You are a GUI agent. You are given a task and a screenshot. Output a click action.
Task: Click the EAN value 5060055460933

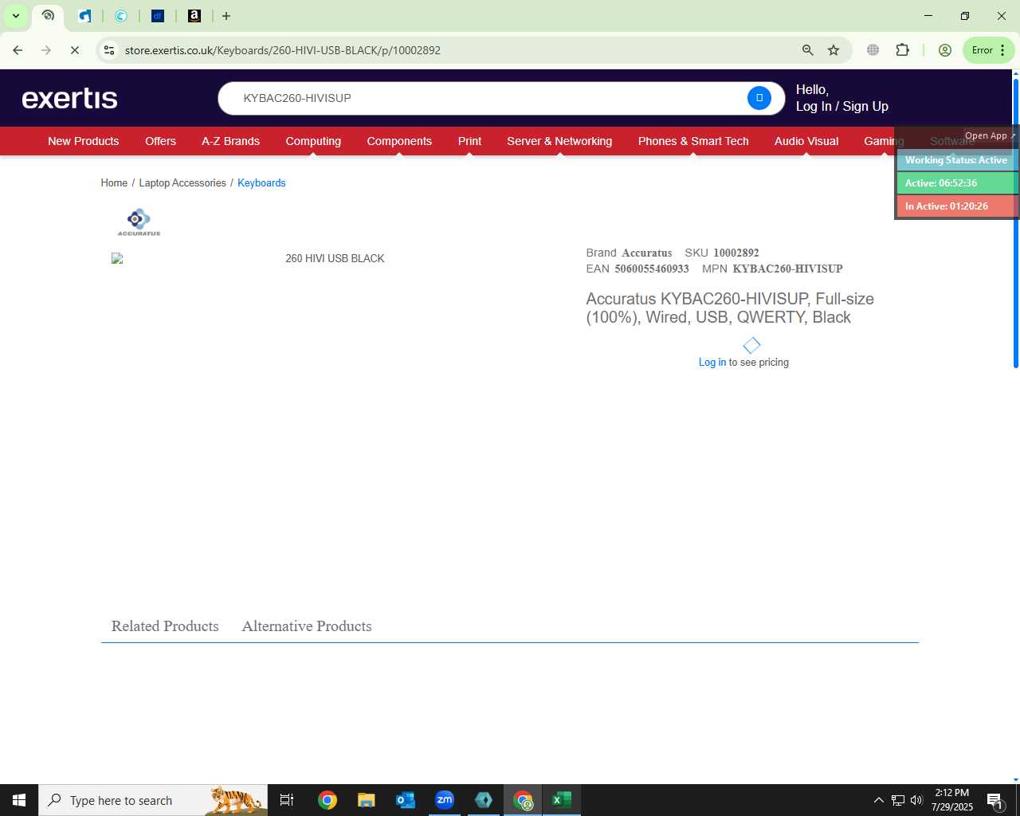pyautogui.click(x=652, y=269)
